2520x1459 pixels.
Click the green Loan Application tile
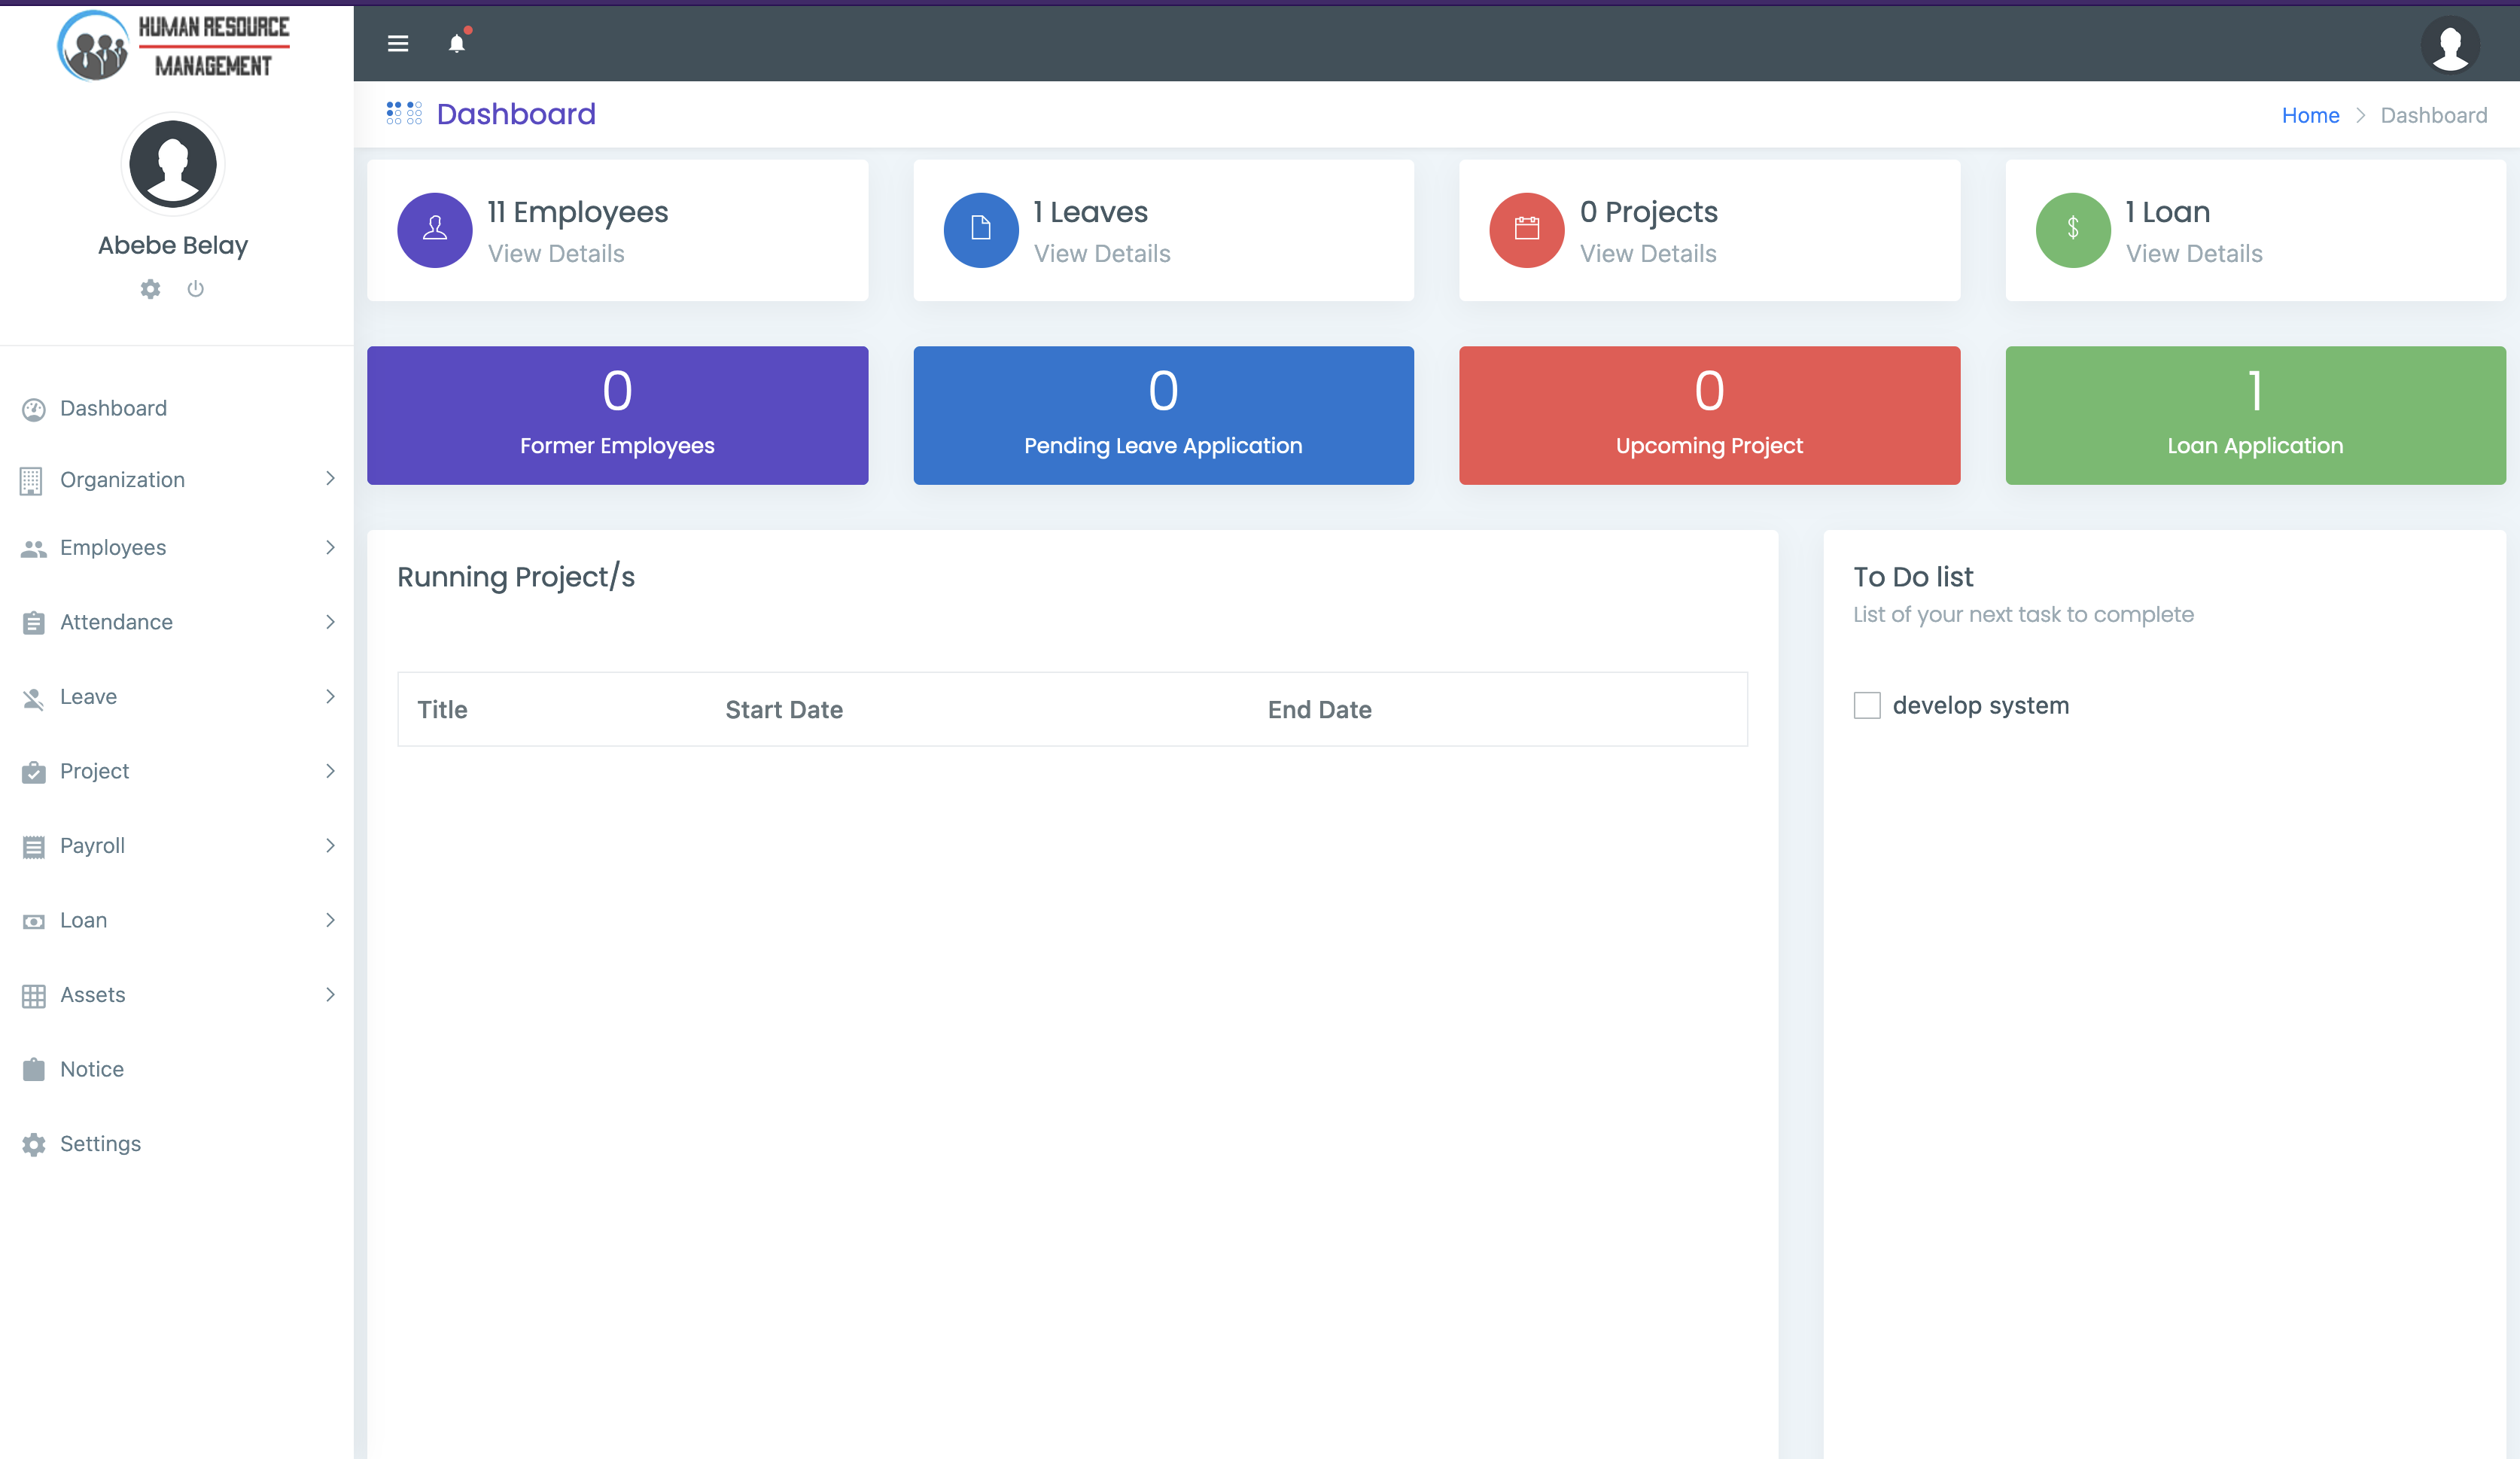2255,415
